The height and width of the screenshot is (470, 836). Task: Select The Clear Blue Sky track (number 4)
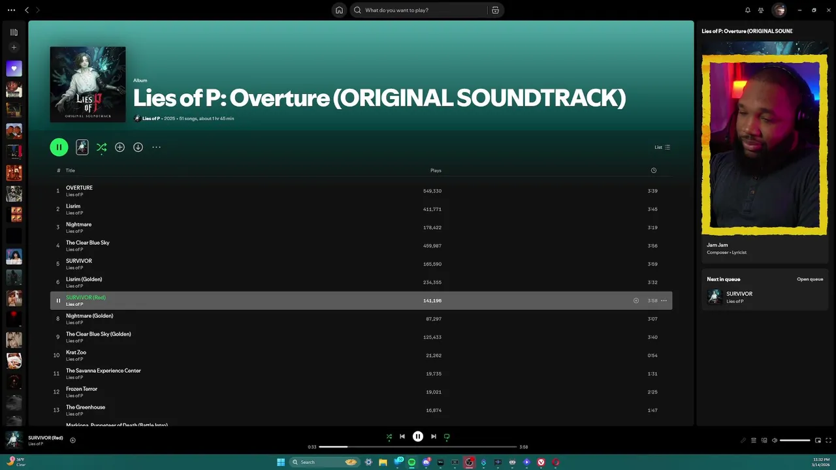pos(361,245)
